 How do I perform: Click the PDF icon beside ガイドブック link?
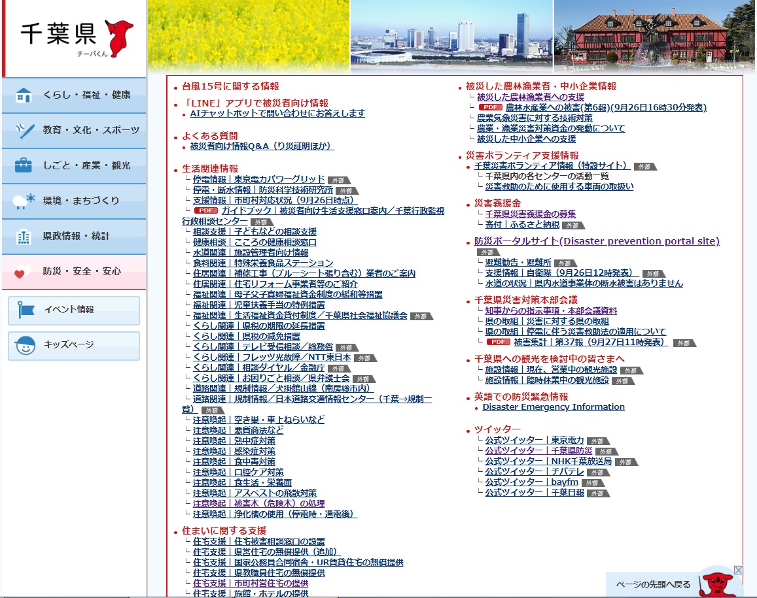(x=205, y=211)
